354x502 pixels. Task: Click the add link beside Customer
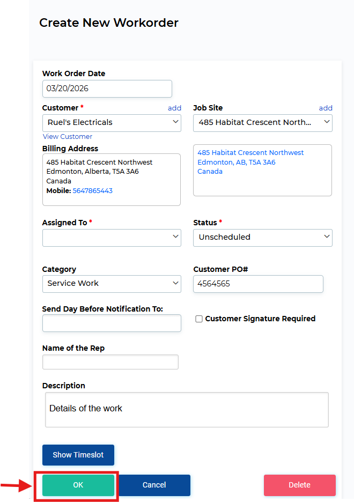[x=174, y=108]
